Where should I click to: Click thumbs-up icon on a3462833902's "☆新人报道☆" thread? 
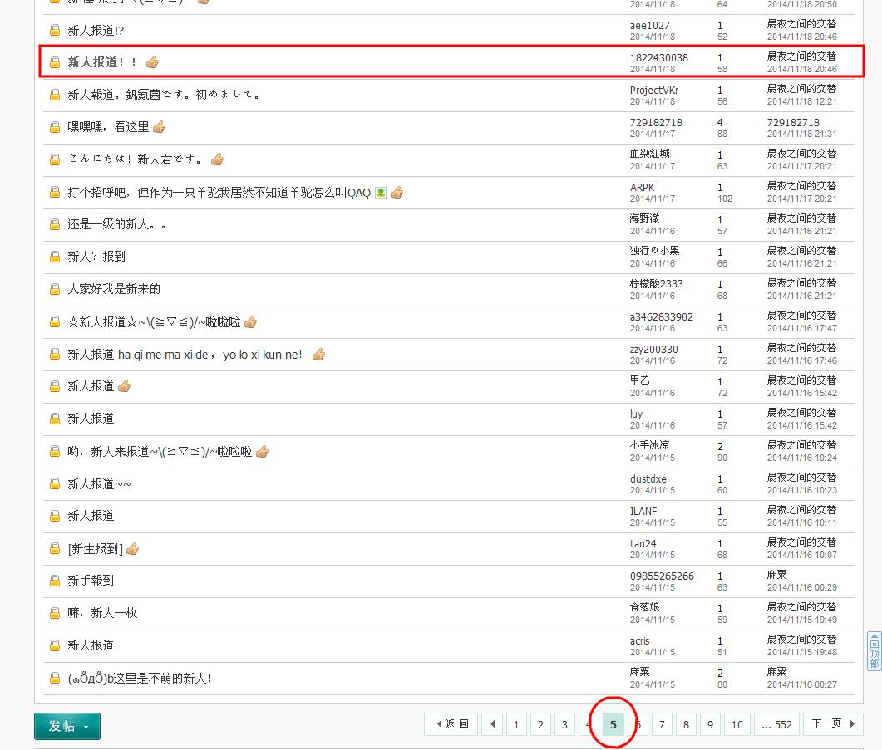(x=251, y=321)
